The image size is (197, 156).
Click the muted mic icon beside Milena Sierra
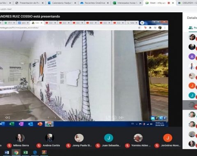[x=9, y=145]
